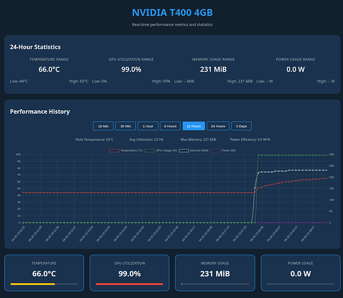
Task: Click 99.0% under GPU Utilization Range
Action: (x=131, y=69)
